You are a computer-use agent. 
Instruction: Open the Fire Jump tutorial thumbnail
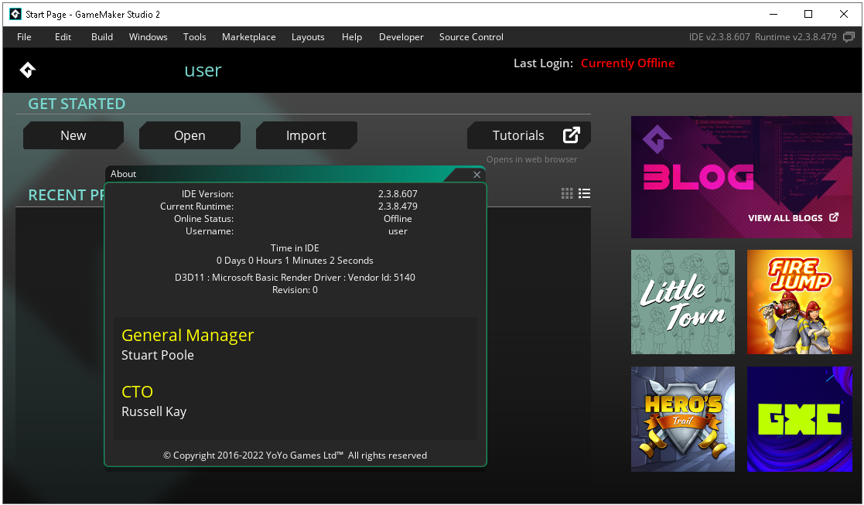(x=800, y=302)
